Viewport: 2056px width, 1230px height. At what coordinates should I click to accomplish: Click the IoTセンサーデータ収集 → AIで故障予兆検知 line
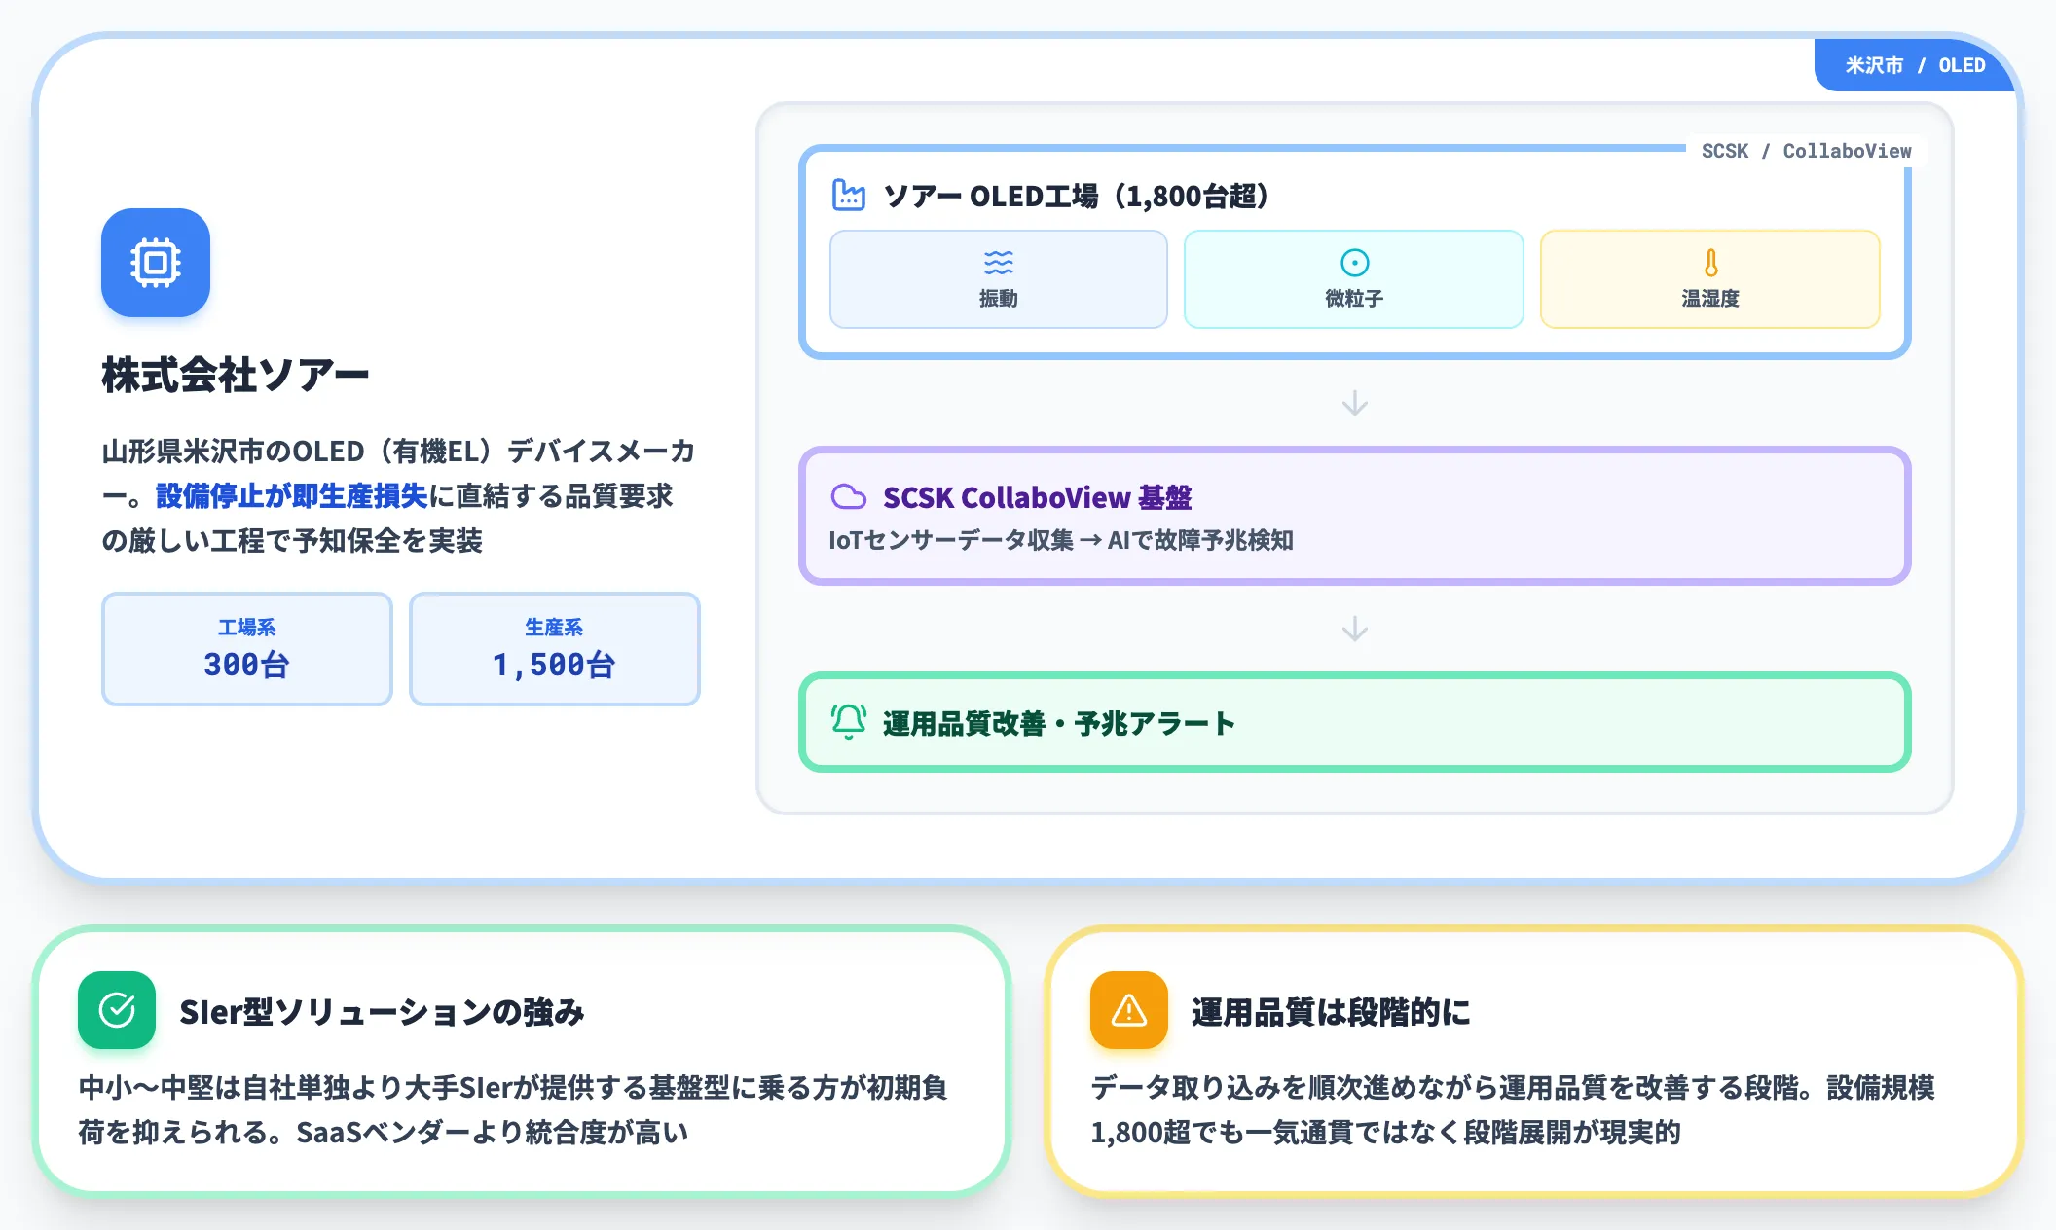1060,540
